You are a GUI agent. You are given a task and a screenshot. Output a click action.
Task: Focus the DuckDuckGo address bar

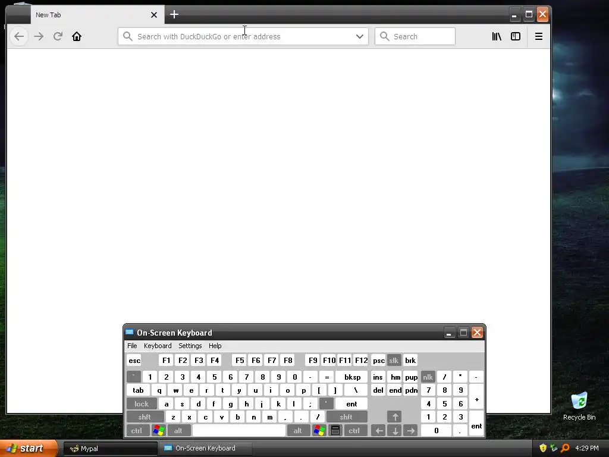coord(243,36)
